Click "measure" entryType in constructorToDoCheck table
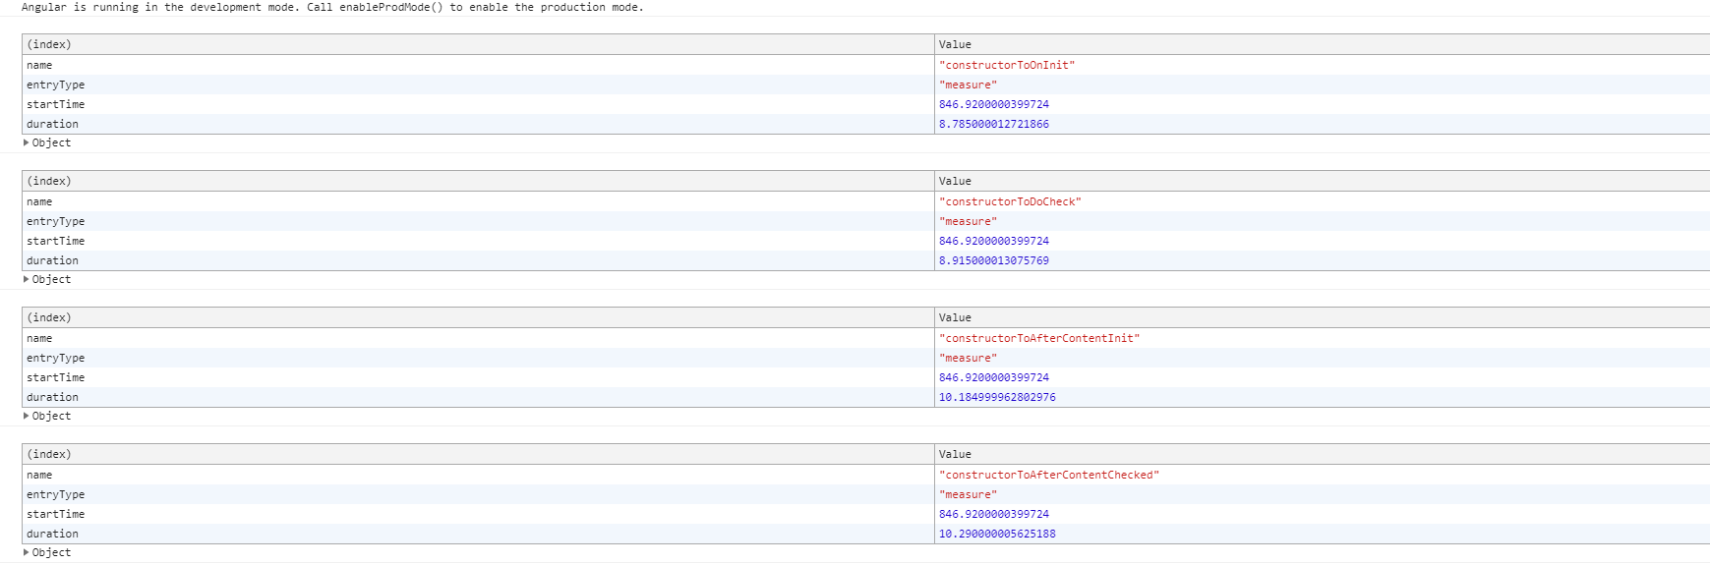1710x565 pixels. pos(968,221)
